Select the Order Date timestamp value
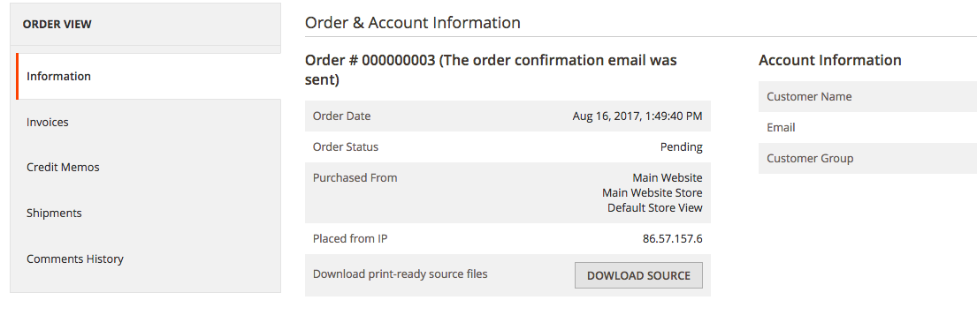The width and height of the screenshot is (977, 330). [x=637, y=116]
